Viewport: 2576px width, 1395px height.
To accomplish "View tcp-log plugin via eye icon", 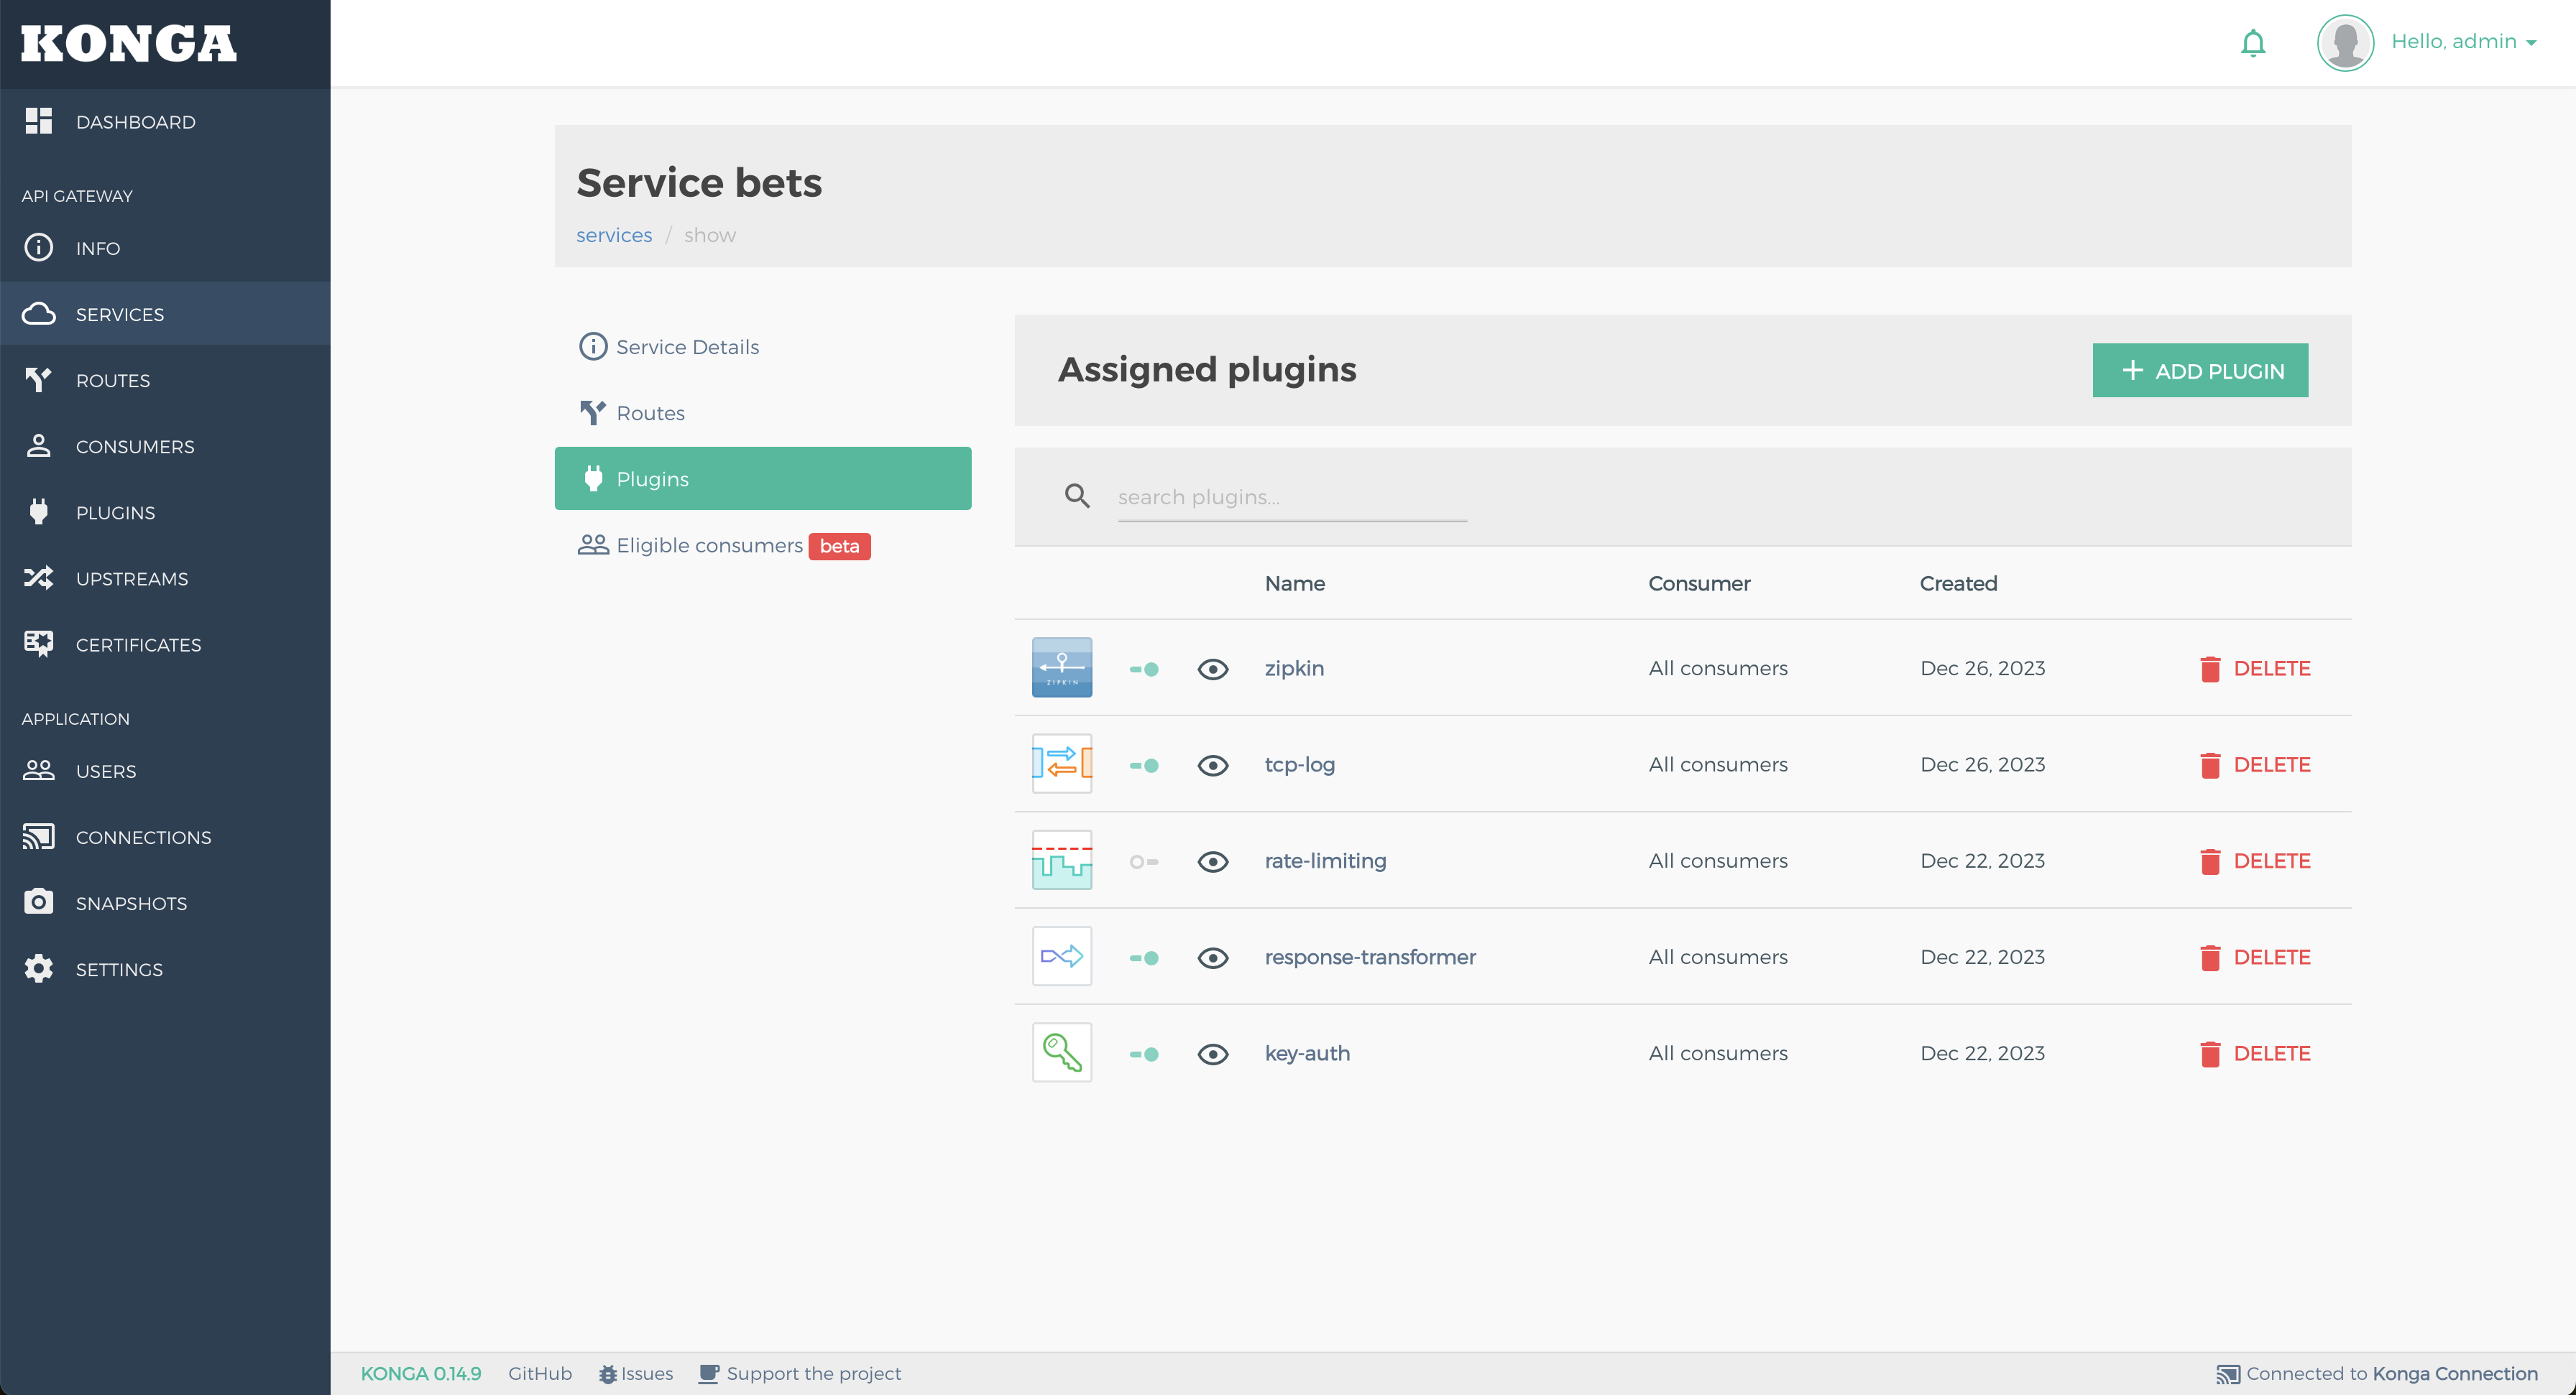I will click(1212, 766).
